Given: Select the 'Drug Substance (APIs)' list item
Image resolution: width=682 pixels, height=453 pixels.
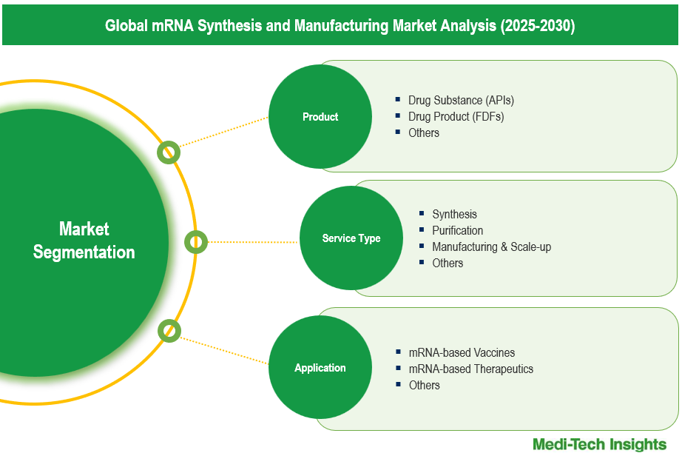Looking at the screenshot, I should point(461,101).
